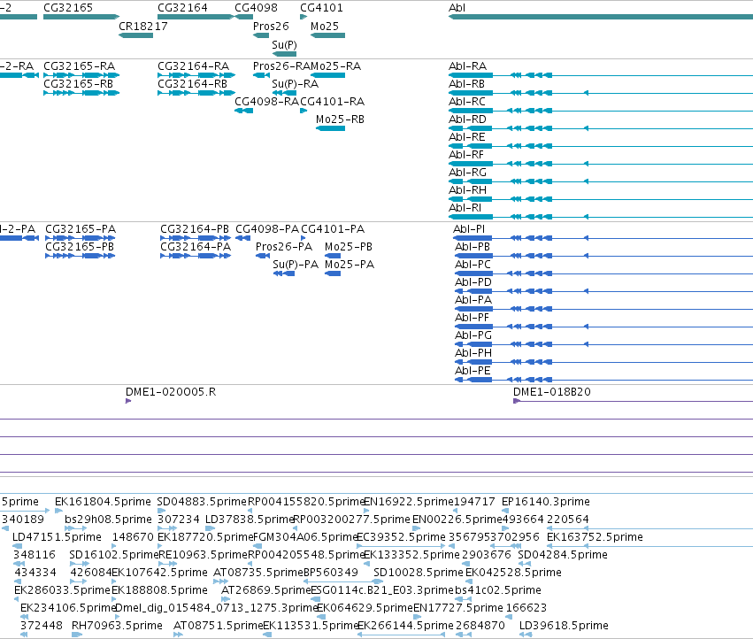Open transcript Su(P)-RA label
This screenshot has height=639, width=753.
coord(295,83)
